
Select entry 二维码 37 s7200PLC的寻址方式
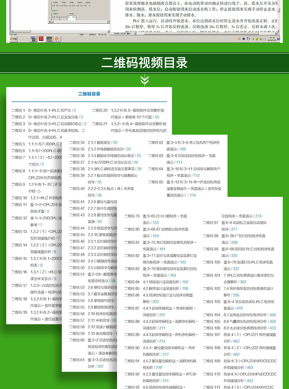point(104,162)
